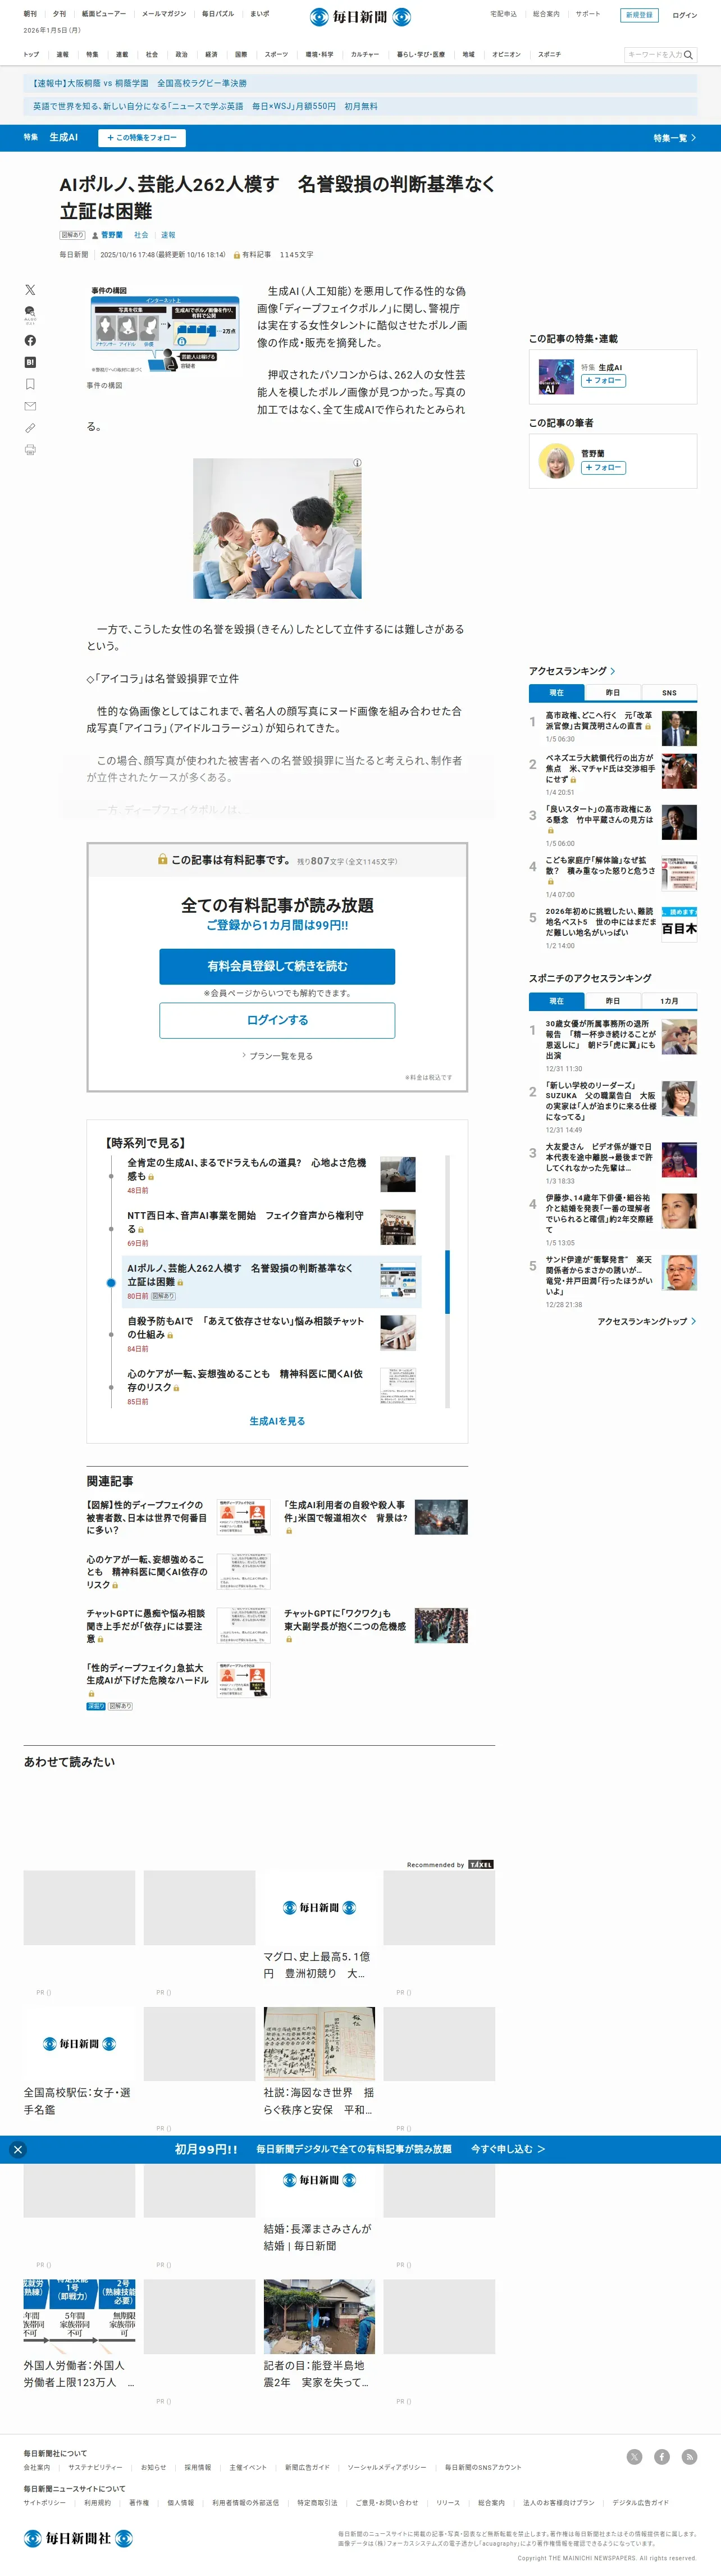
Task: Open アクセスランキングトップ chevron link
Action: pos(646,1321)
